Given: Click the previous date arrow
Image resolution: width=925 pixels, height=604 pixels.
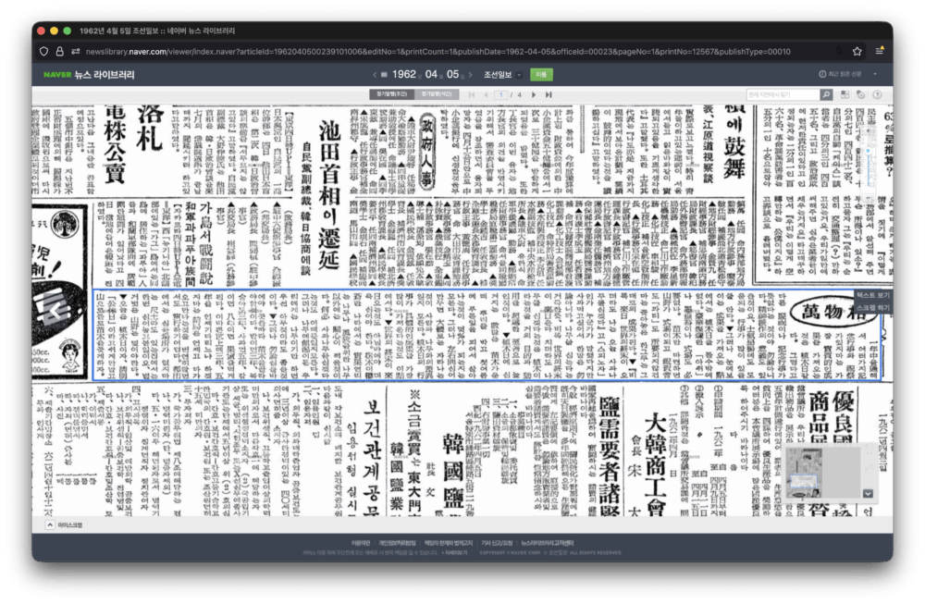Looking at the screenshot, I should point(375,74).
